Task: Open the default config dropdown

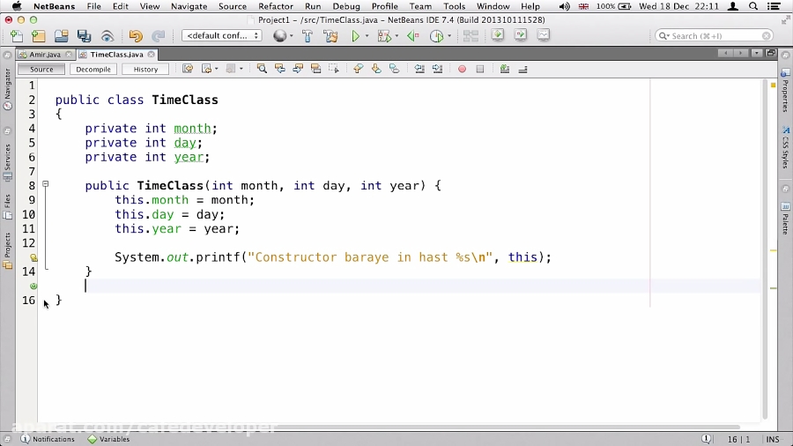Action: point(221,36)
